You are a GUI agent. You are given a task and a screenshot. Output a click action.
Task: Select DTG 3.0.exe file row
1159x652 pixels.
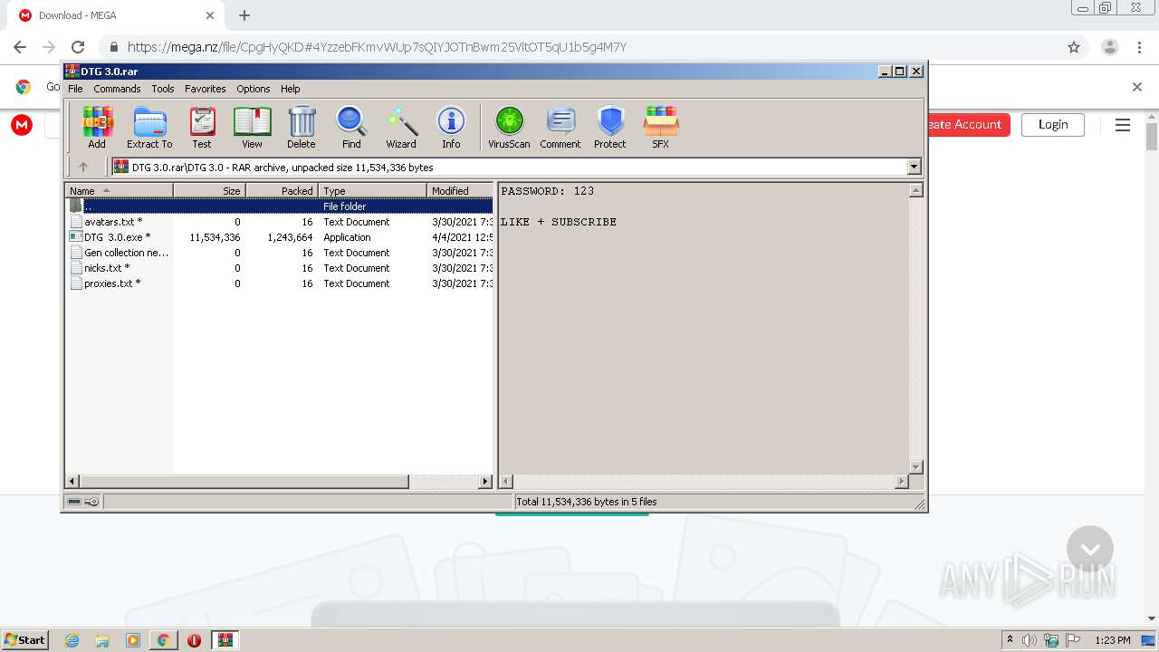280,237
